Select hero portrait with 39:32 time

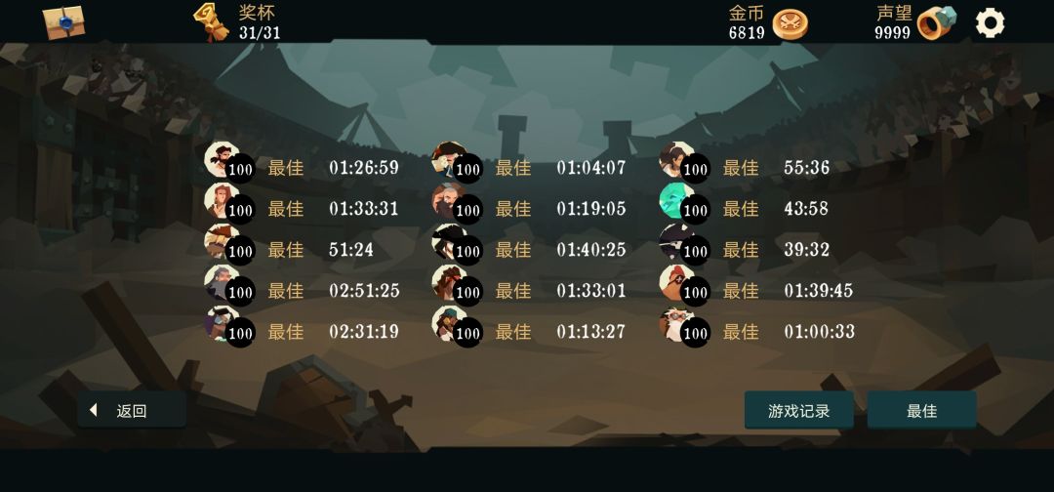676,241
